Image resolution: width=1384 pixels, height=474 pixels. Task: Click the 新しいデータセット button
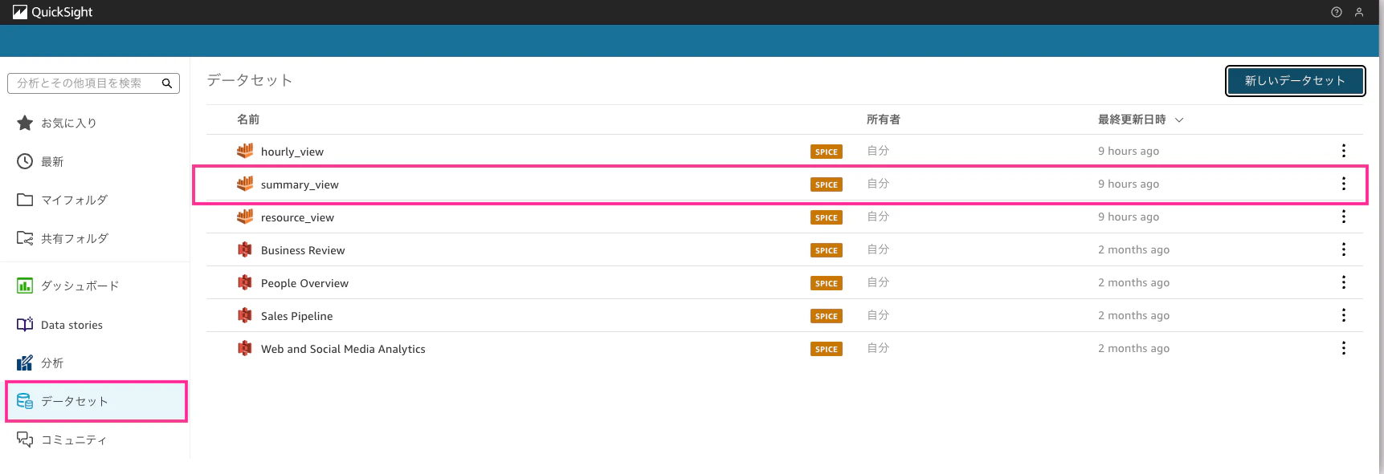[1295, 81]
